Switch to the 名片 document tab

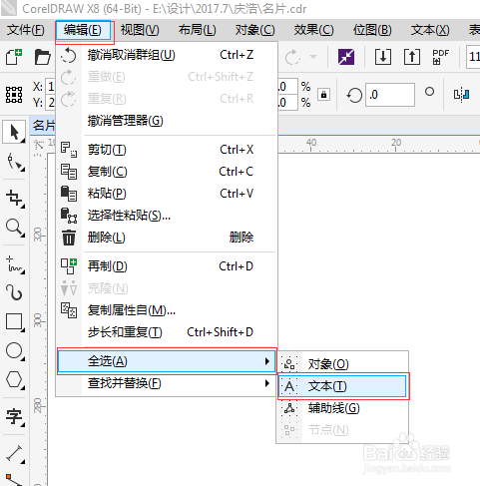[x=44, y=126]
